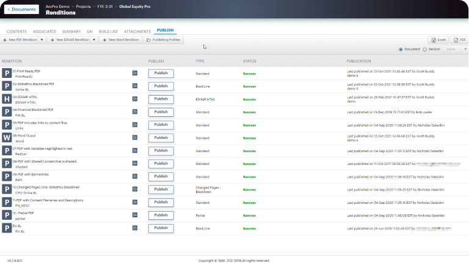The height and width of the screenshot is (266, 469).
Task: Sort by Status column header
Action: pos(249,61)
